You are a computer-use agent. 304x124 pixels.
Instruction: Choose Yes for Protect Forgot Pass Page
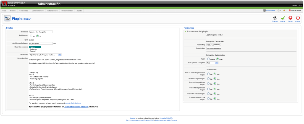tap(215, 89)
